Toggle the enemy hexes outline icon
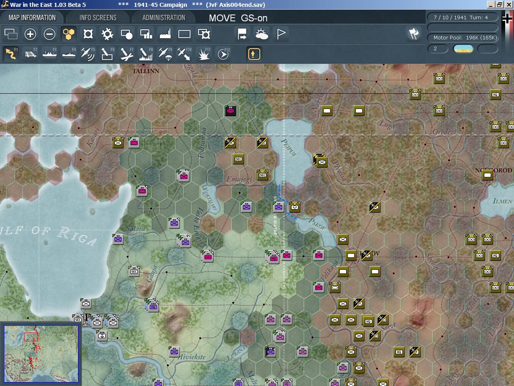Screen dimensions: 514x386 tap(88, 34)
